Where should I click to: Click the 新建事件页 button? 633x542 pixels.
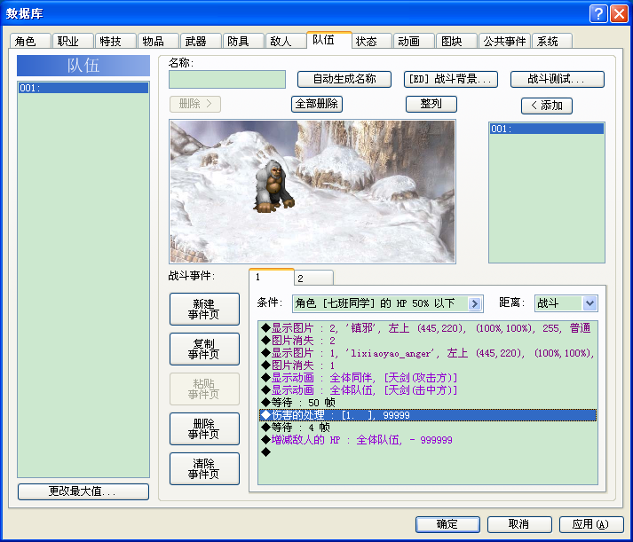(205, 309)
